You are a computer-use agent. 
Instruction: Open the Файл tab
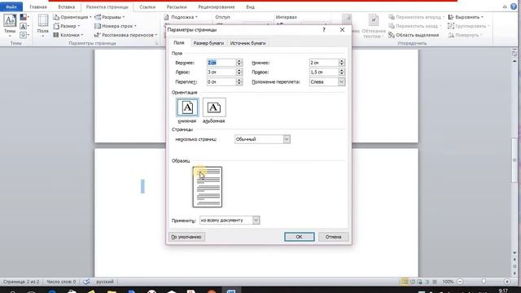11,7
